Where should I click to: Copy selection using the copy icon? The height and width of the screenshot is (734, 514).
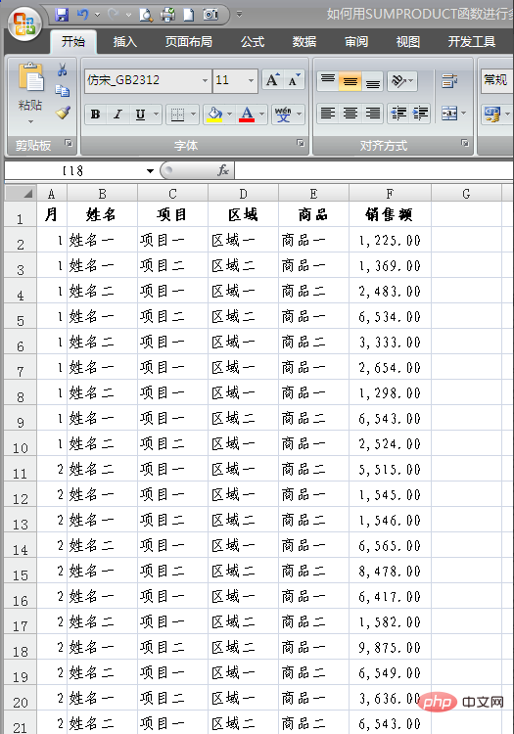pyautogui.click(x=62, y=90)
